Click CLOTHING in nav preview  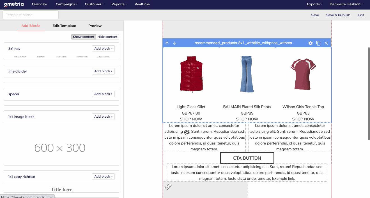tap(61, 57)
